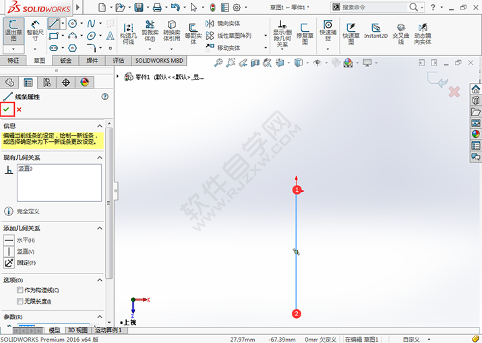Switch to the 特征 tab
482x343 pixels.
13,61
